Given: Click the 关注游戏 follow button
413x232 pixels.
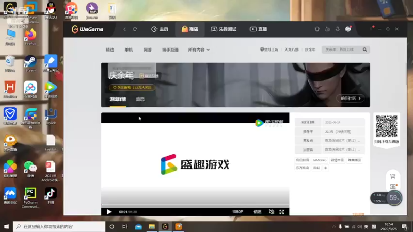Looking at the screenshot, I should (x=132, y=87).
